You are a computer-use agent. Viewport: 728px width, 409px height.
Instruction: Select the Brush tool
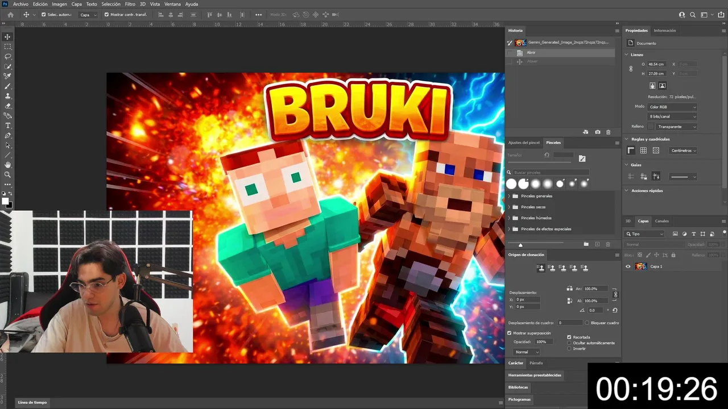[7, 86]
